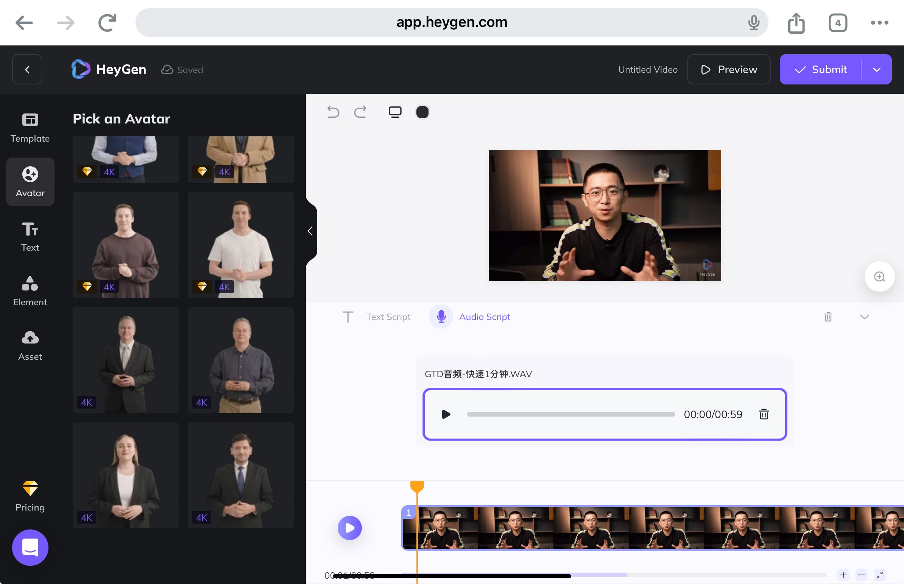The width and height of the screenshot is (904, 584).
Task: Delete the GTD audio file with trash icon
Action: click(x=764, y=414)
